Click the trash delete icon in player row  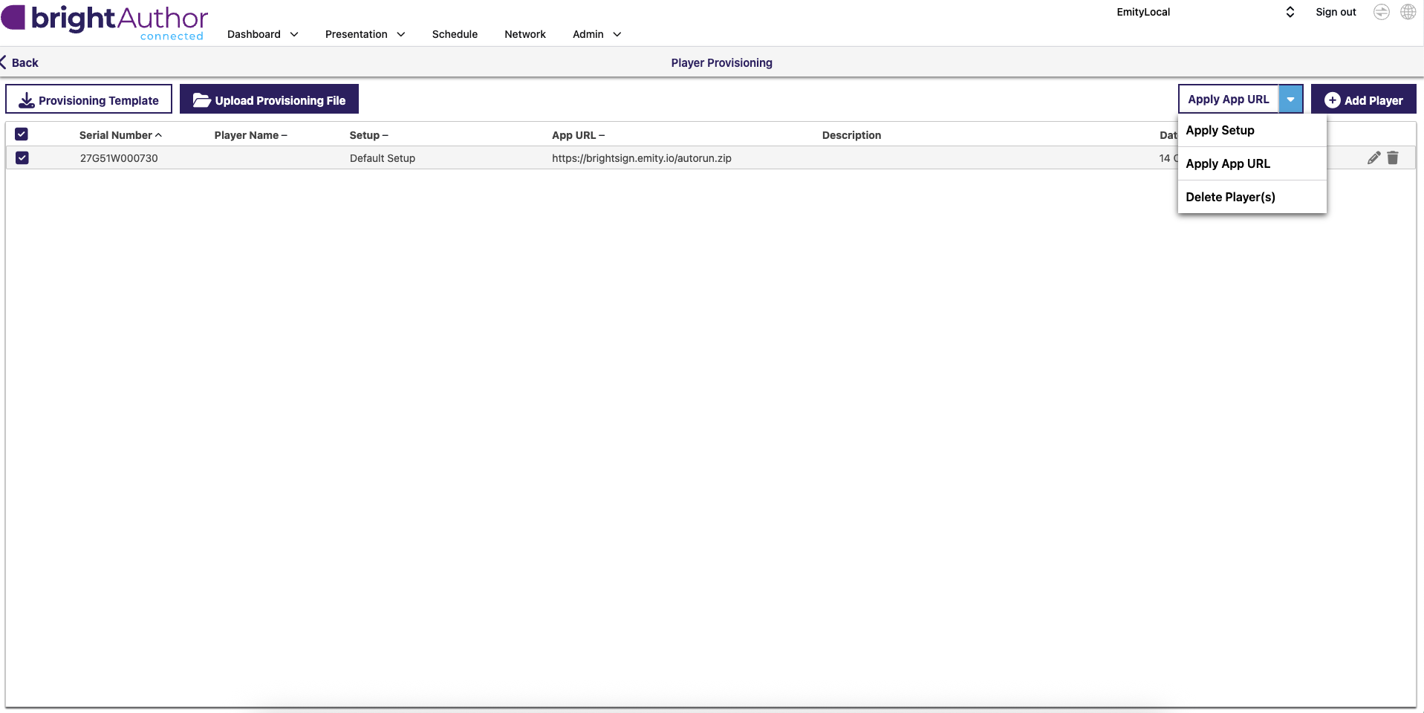[1393, 157]
